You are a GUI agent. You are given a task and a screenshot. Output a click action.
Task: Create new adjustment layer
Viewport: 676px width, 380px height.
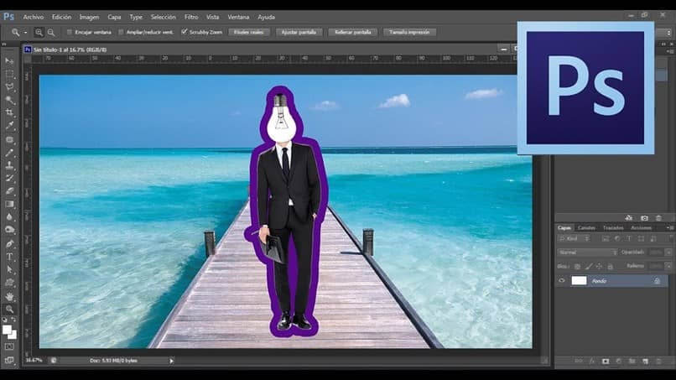[619, 361]
